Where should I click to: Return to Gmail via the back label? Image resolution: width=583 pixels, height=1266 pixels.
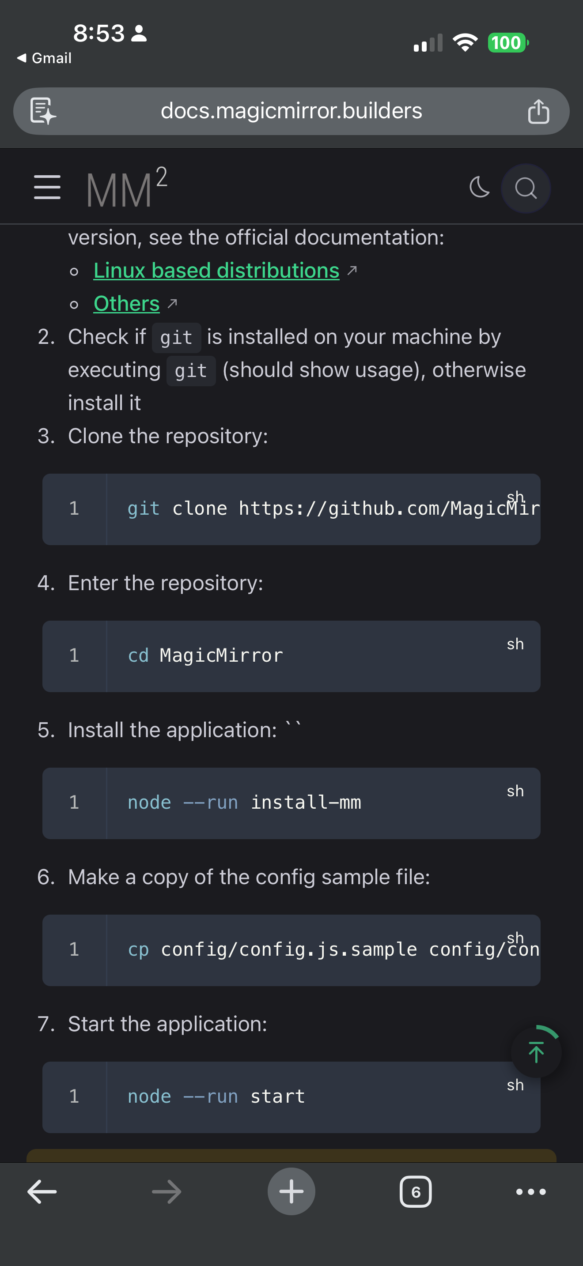coord(45,58)
